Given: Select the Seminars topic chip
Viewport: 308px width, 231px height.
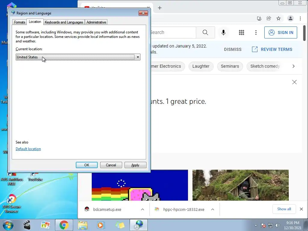Looking at the screenshot, I should tap(230, 66).
